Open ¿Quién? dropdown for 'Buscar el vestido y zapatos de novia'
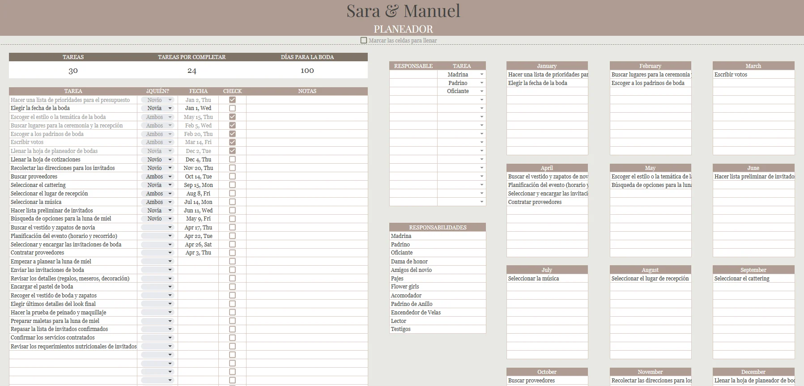Viewport: 804px width, 386px height. [x=170, y=227]
